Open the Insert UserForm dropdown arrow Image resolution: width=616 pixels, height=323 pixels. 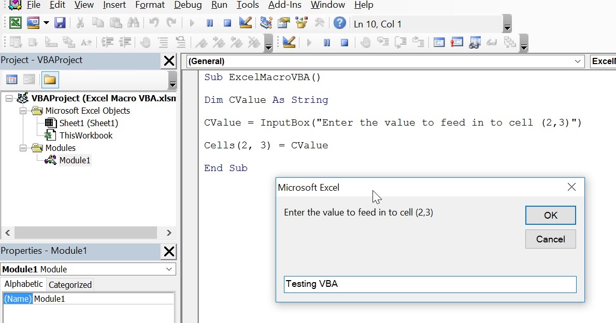point(46,23)
